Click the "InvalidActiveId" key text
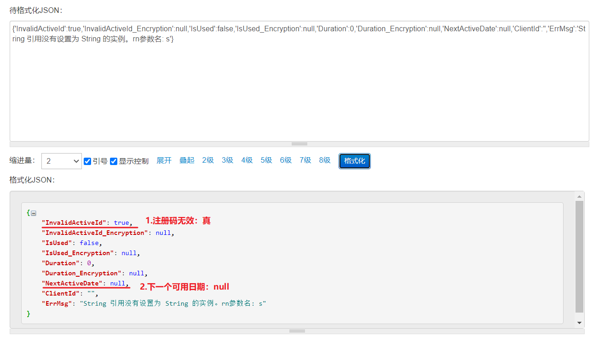This screenshot has height=342, width=593. pyautogui.click(x=74, y=222)
